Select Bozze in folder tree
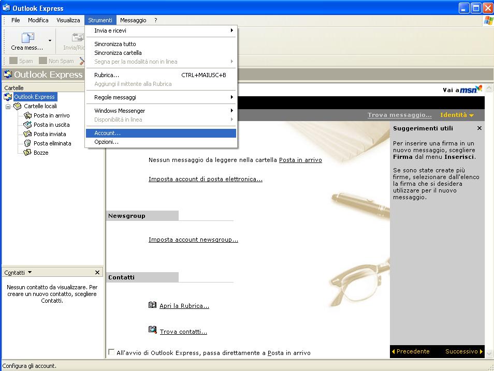This screenshot has width=494, height=371. [41, 153]
